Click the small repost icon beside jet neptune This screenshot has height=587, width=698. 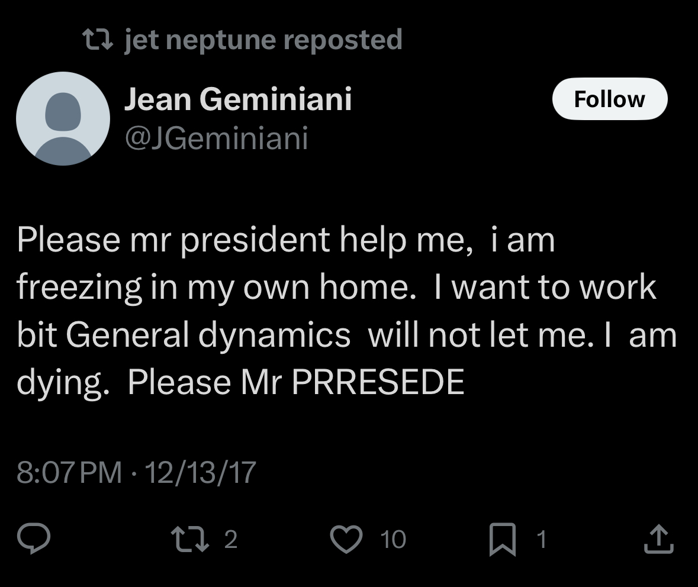coord(98,39)
